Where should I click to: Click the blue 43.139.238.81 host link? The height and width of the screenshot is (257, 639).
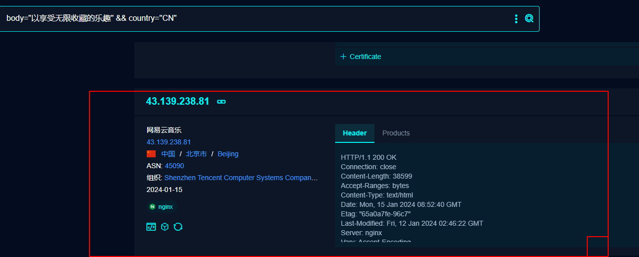(169, 142)
